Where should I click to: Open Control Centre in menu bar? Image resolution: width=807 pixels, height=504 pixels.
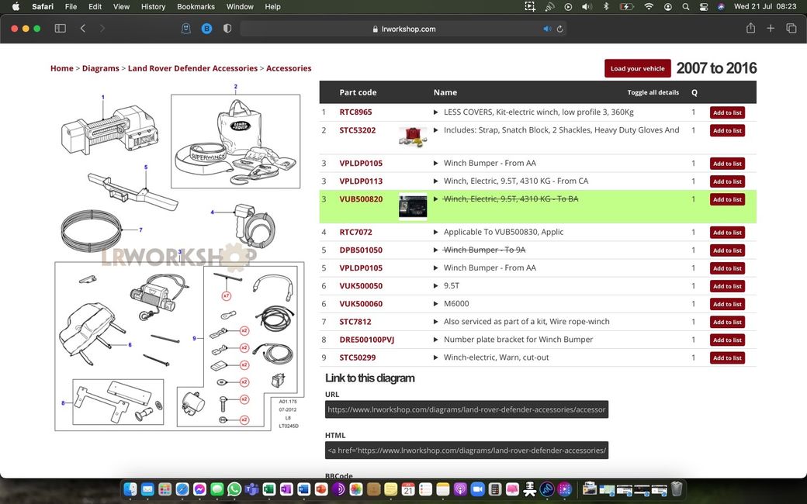(704, 7)
